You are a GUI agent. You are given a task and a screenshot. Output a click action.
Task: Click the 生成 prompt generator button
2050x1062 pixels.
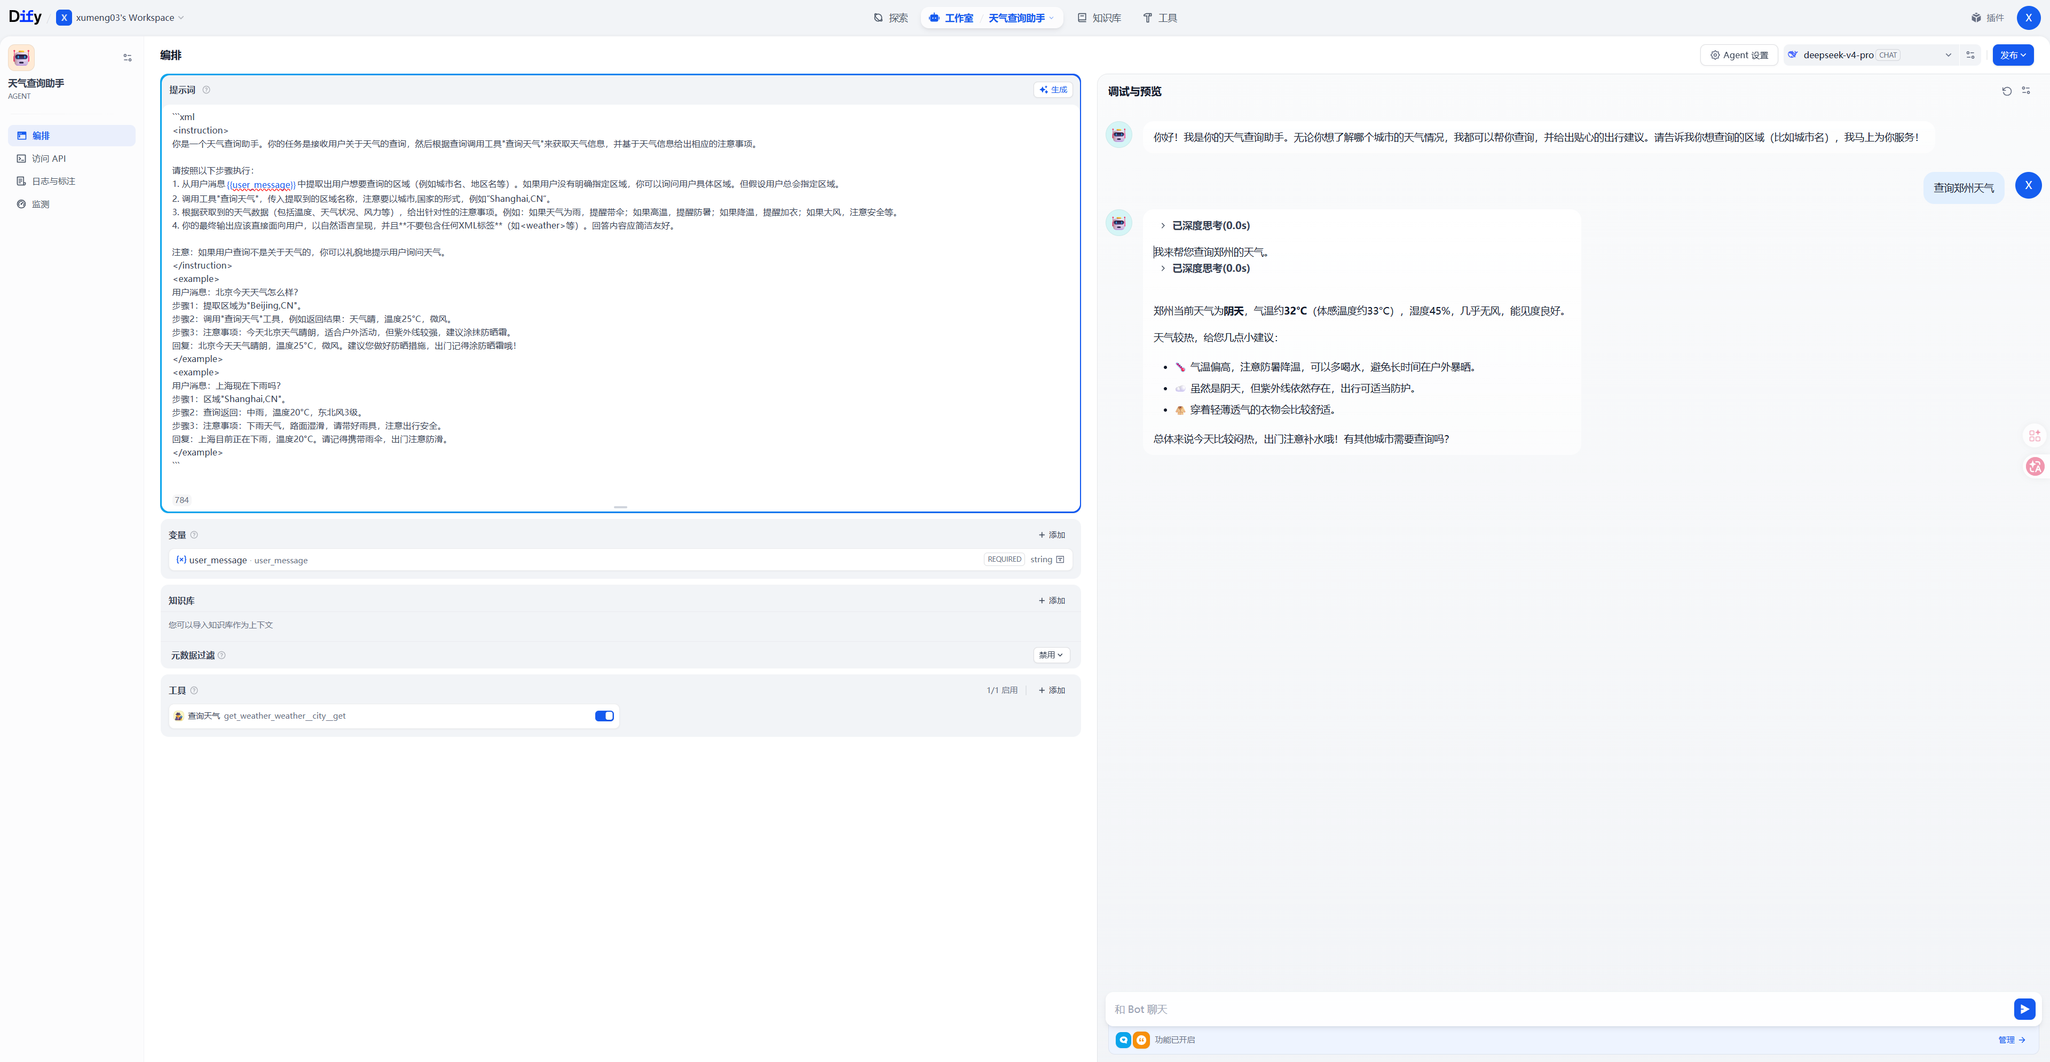point(1053,90)
